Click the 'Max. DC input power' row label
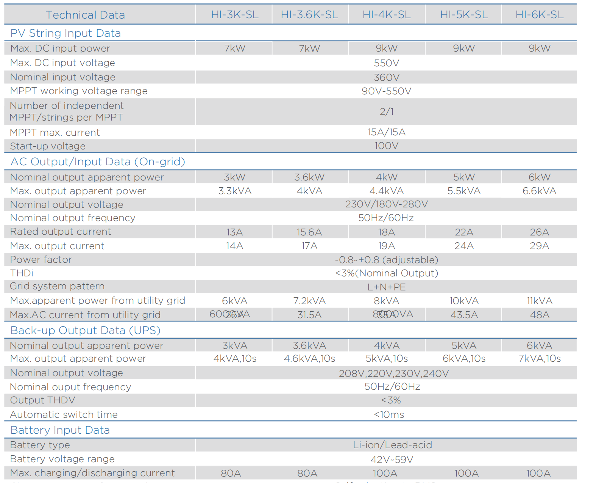 click(x=60, y=48)
